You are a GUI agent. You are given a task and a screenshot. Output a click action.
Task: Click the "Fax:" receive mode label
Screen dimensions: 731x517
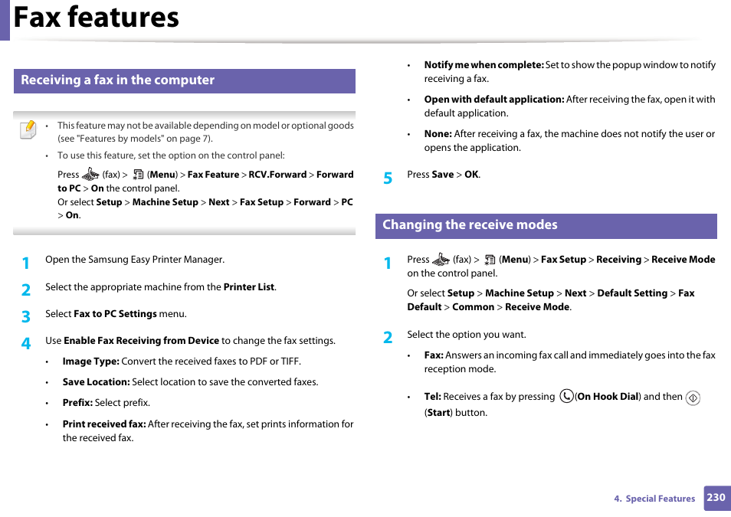434,355
